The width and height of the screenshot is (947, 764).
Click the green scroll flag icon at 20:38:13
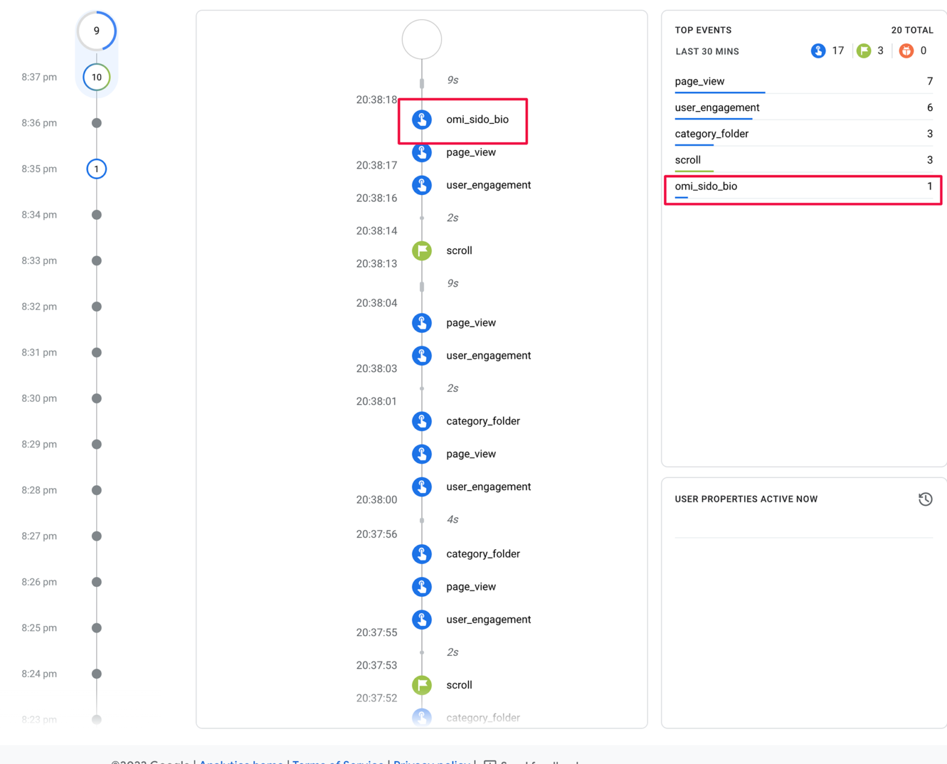422,251
